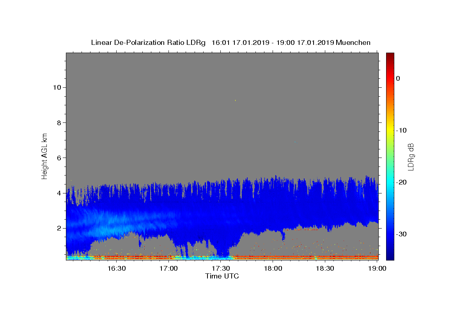Click the end timestamp "19:00 17.01.2019" in the title
The image size is (468, 312).
(x=305, y=43)
